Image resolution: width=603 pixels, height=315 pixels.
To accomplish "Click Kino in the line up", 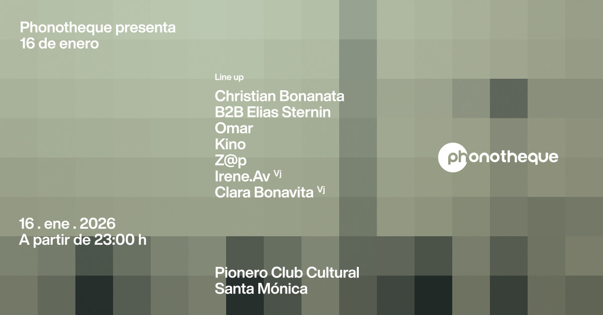I will 230,144.
